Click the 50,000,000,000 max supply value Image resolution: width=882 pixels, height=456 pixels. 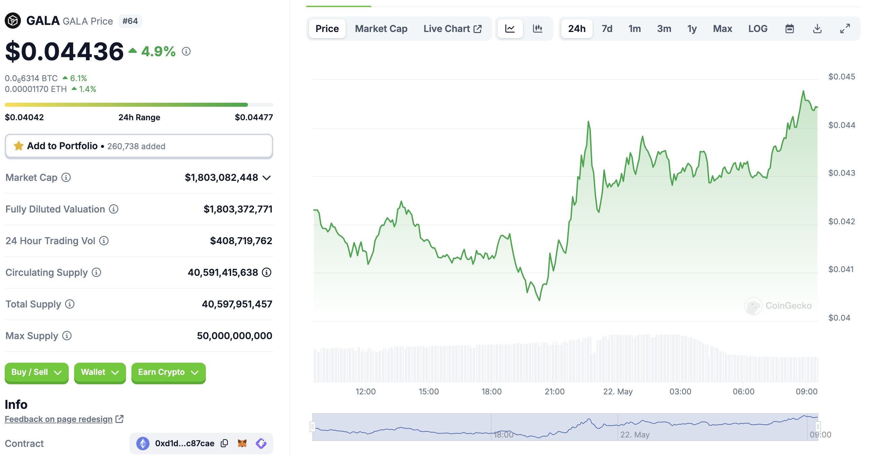click(234, 336)
